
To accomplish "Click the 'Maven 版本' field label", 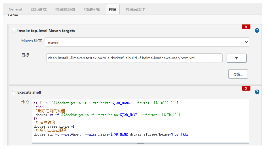I will click(x=31, y=41).
